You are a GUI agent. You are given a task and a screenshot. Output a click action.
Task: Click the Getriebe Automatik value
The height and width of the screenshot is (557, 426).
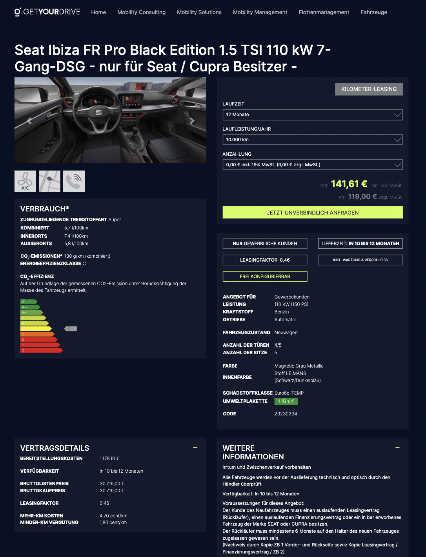tap(285, 320)
